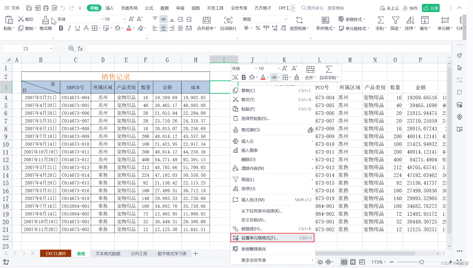Open the font size dropdown in ribbon
The height and width of the screenshot is (268, 473).
pyautogui.click(x=124, y=19)
